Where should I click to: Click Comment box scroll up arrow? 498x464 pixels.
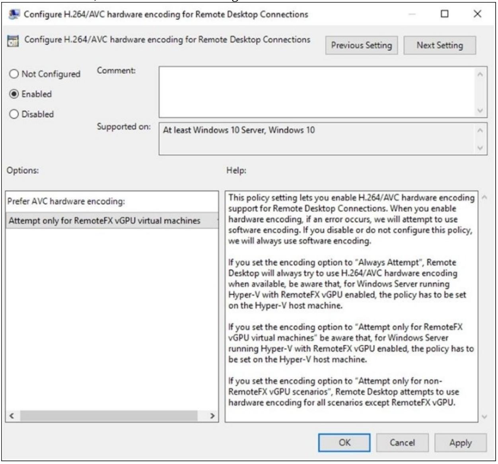pos(480,74)
